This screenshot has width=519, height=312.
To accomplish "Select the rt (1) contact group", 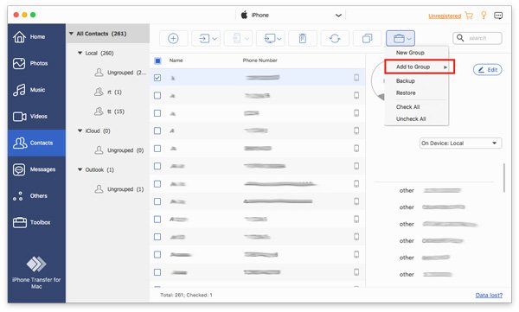I will click(108, 92).
